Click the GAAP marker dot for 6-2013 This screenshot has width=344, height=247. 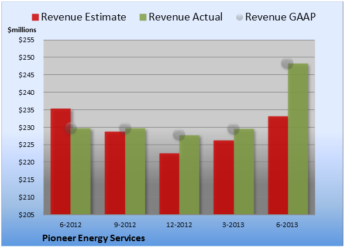coord(287,63)
